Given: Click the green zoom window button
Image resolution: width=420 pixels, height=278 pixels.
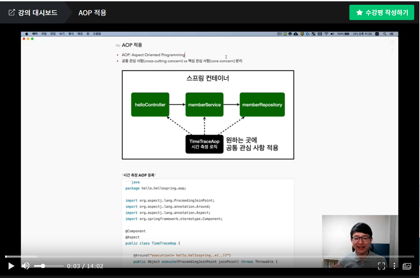Looking at the screenshot, I should (32, 39).
